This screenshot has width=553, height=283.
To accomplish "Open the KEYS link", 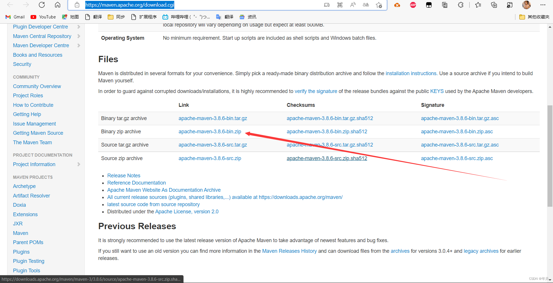I will tap(437, 91).
